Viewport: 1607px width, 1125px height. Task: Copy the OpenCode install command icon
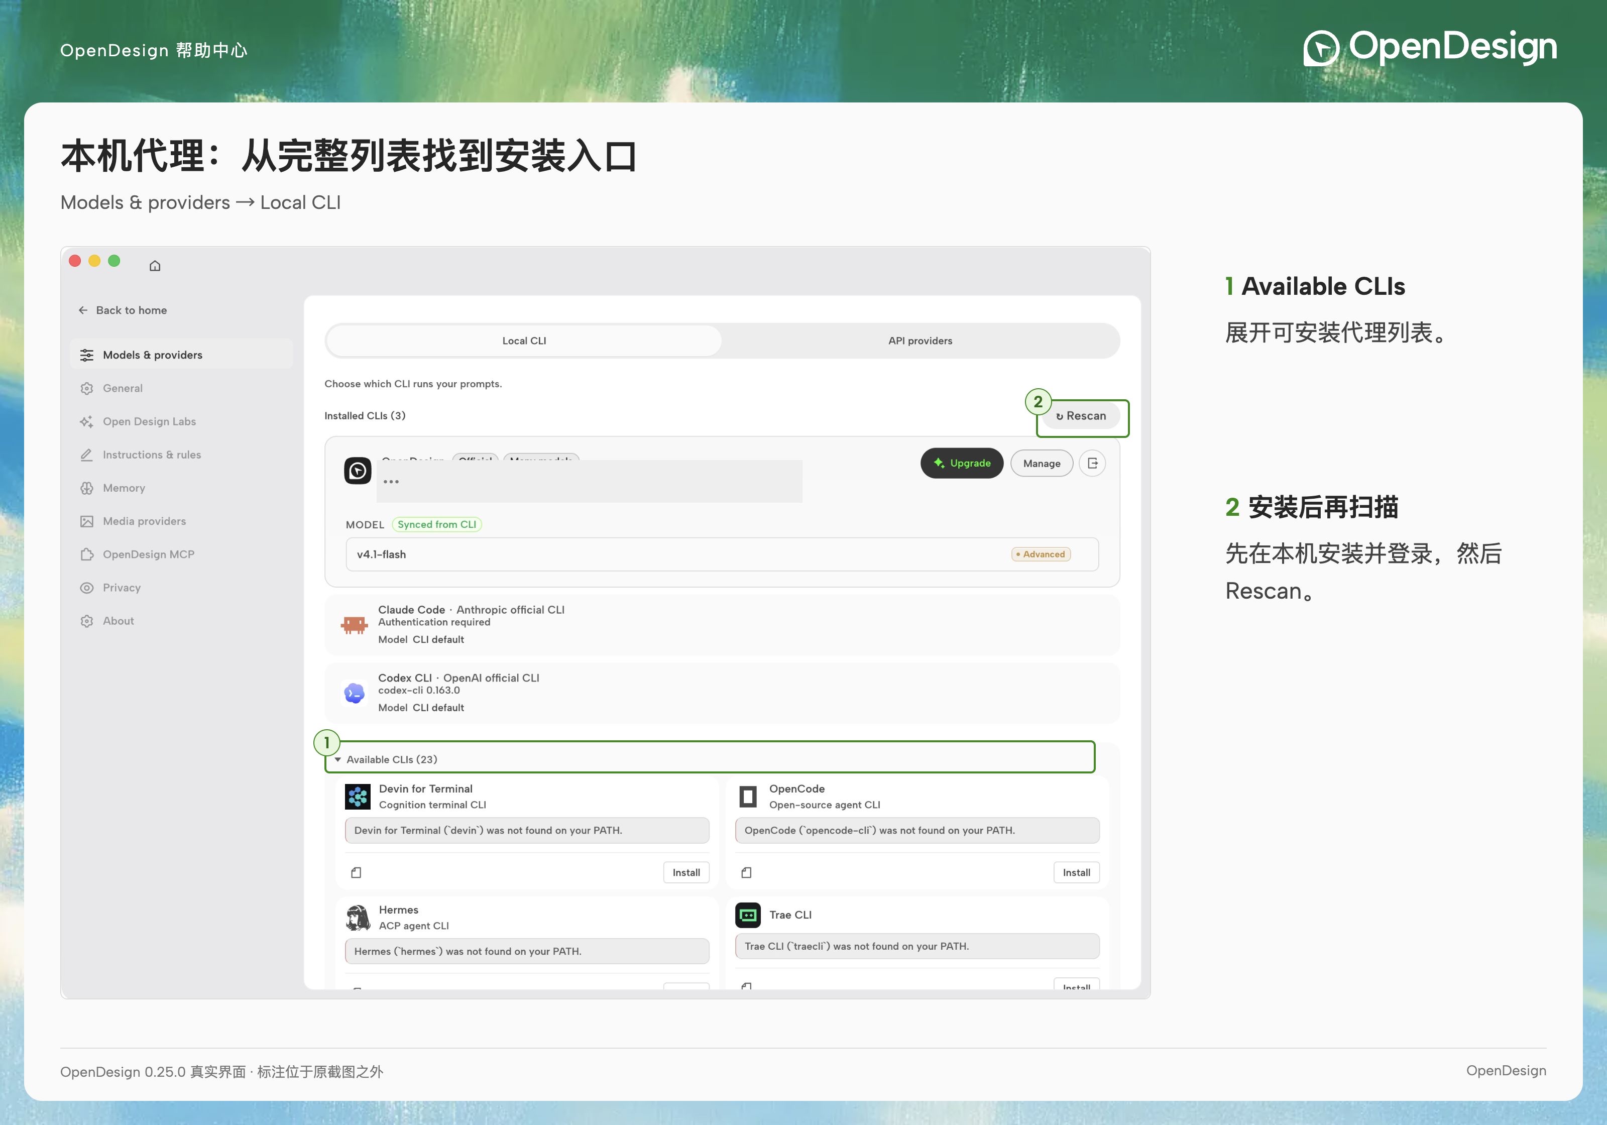[747, 872]
